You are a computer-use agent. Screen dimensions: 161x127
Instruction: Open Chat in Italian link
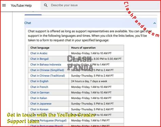point(39,98)
